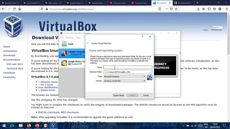The height and width of the screenshot is (129, 230).
Task: Click the OS type image icon in dialog
Action: [149, 77]
